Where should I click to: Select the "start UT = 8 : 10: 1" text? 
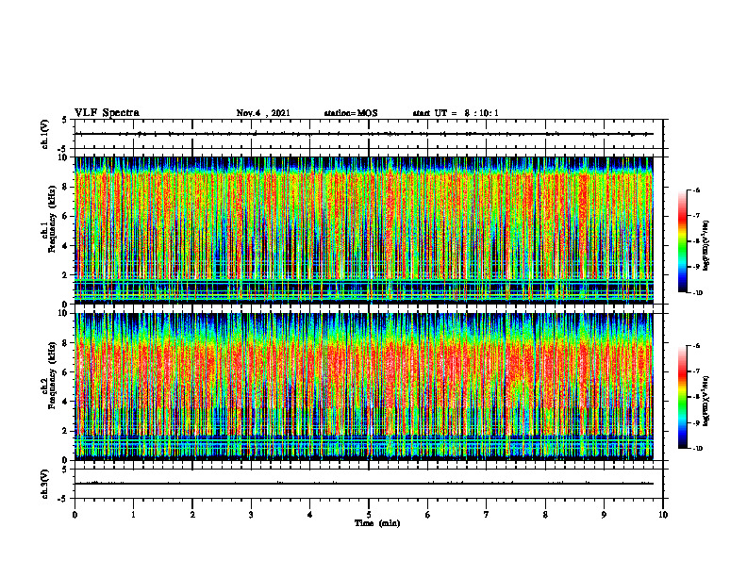tap(456, 113)
